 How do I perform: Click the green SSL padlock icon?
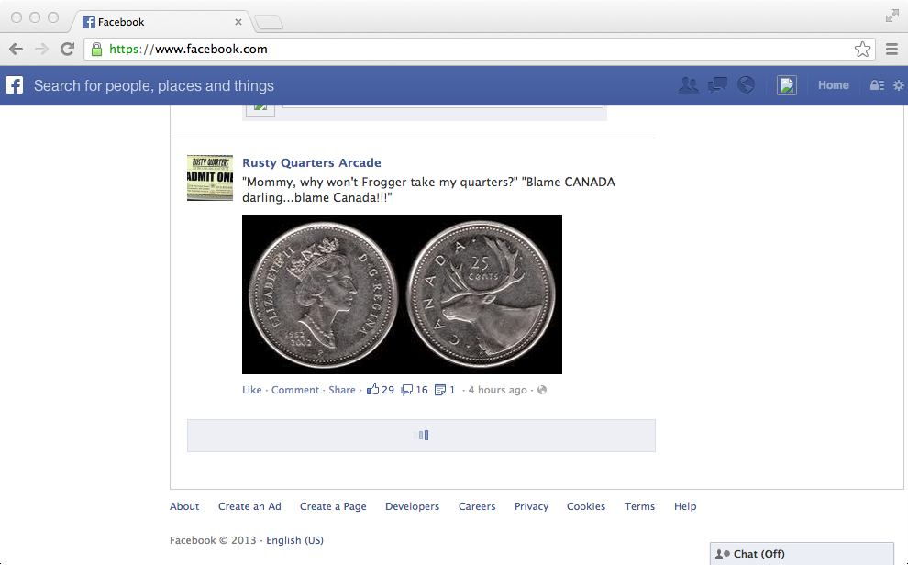point(96,49)
